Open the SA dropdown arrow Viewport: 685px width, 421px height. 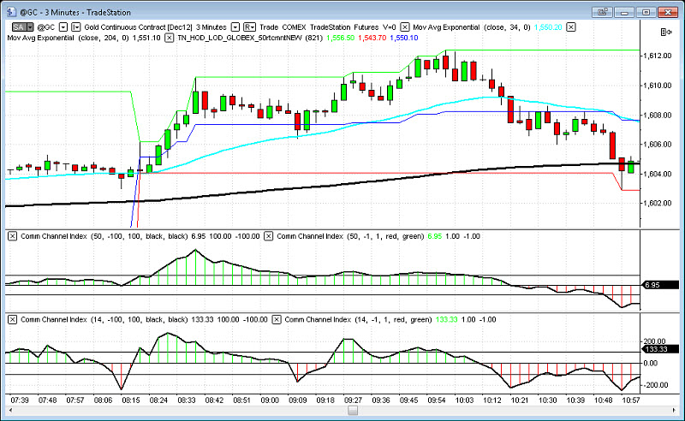[30, 28]
